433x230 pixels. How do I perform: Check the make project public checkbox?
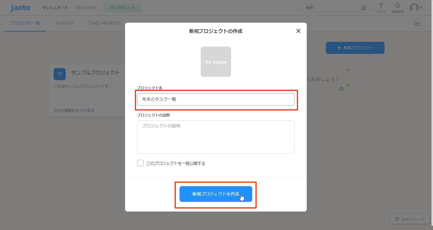[140, 163]
